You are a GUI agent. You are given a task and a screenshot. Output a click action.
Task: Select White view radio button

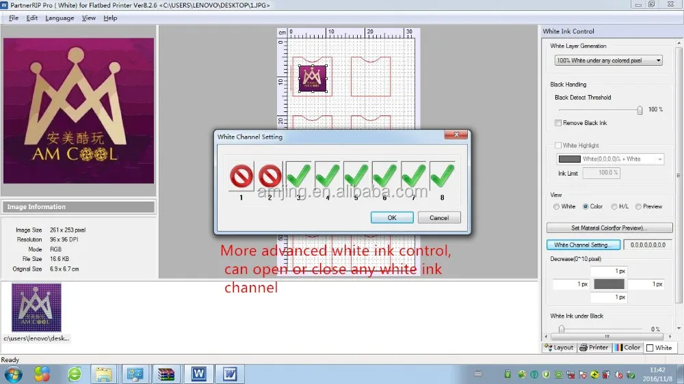point(556,206)
